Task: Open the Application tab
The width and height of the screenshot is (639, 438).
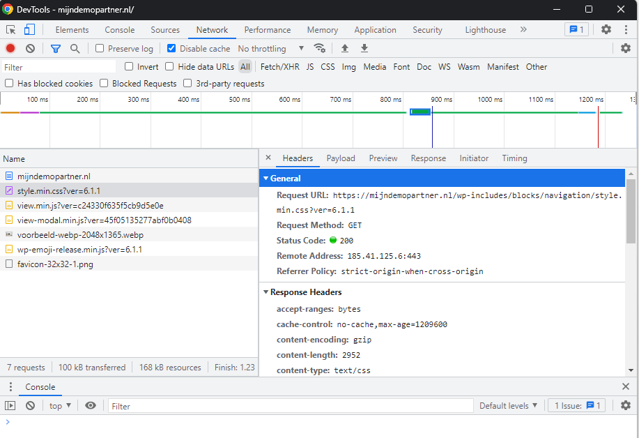Action: coord(375,30)
